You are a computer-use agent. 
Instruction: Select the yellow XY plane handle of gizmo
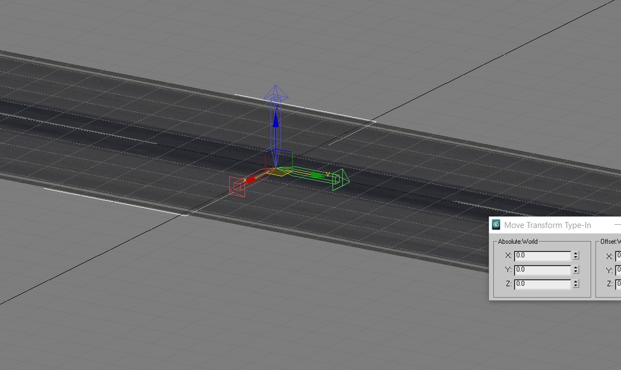278,172
